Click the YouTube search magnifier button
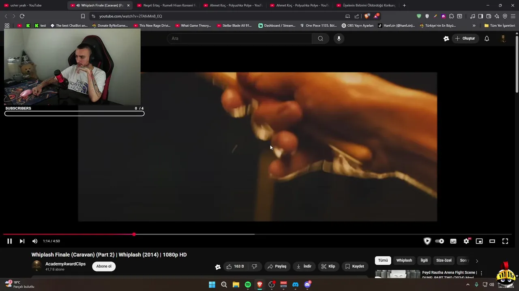 320,38
